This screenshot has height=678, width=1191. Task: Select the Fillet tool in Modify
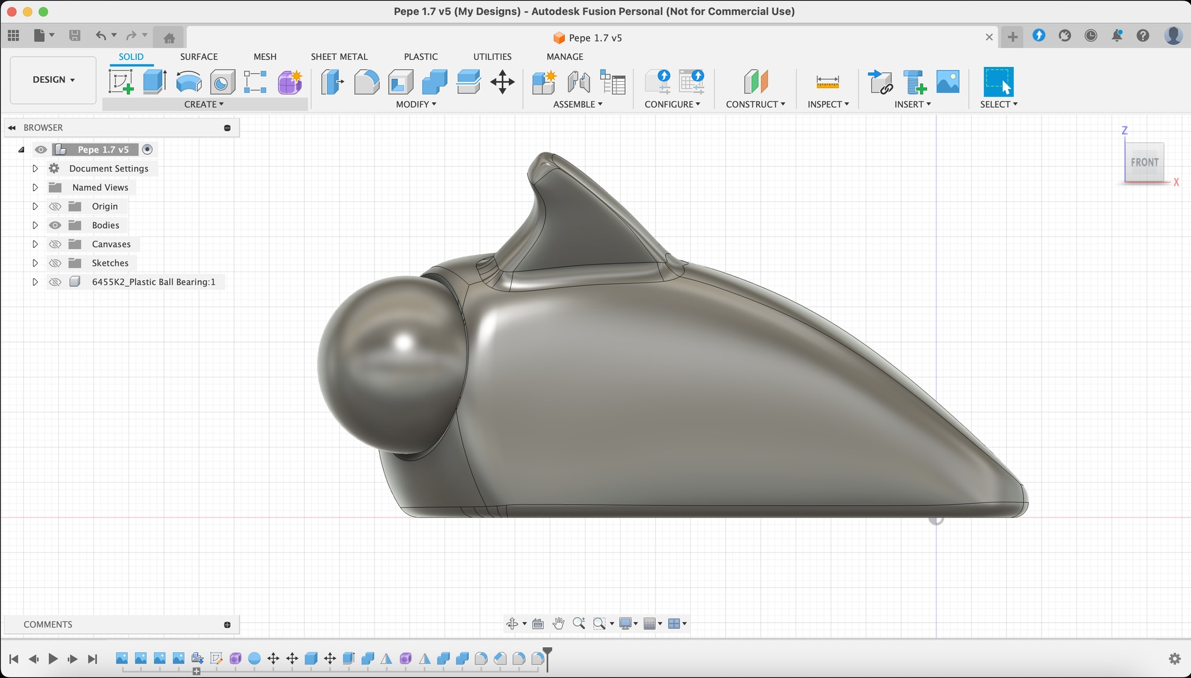pos(366,81)
